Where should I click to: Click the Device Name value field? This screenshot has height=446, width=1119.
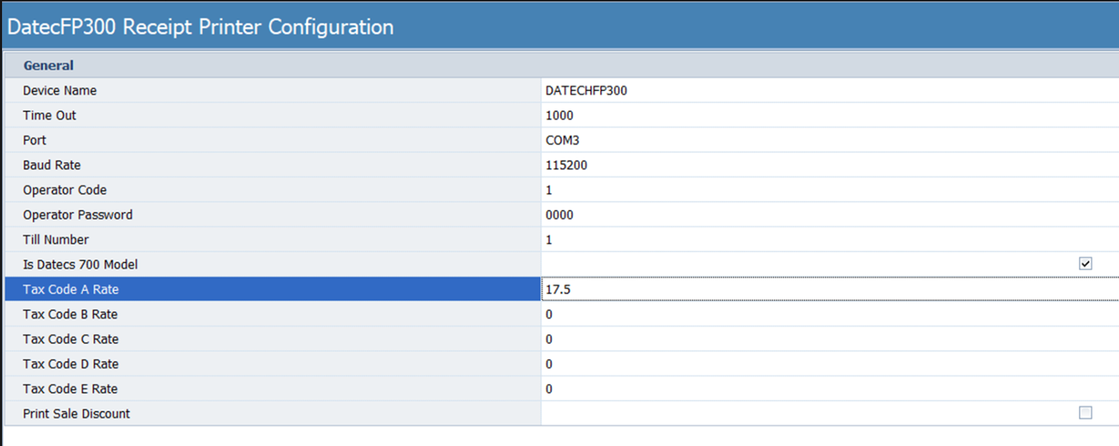coord(828,90)
